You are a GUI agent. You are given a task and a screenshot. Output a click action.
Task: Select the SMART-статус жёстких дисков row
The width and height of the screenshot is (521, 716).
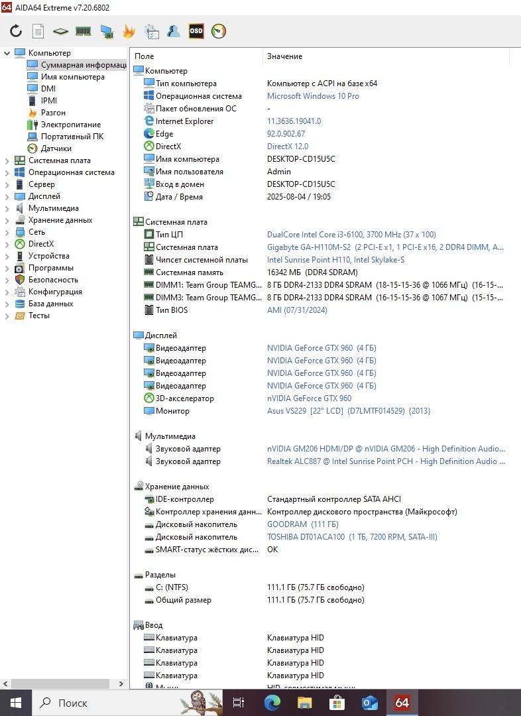click(319, 550)
